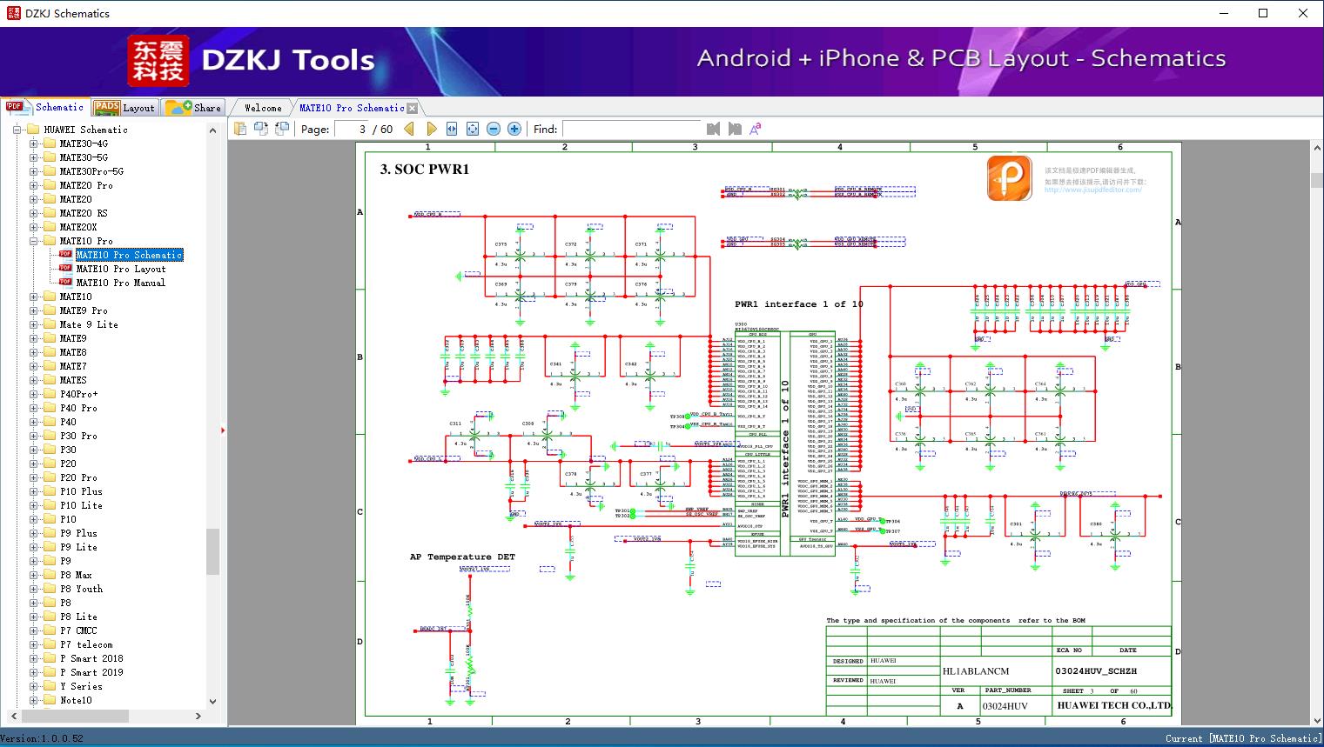The width and height of the screenshot is (1324, 747).
Task: Expand the MATE30Pro-5G folder
Action: click(34, 171)
